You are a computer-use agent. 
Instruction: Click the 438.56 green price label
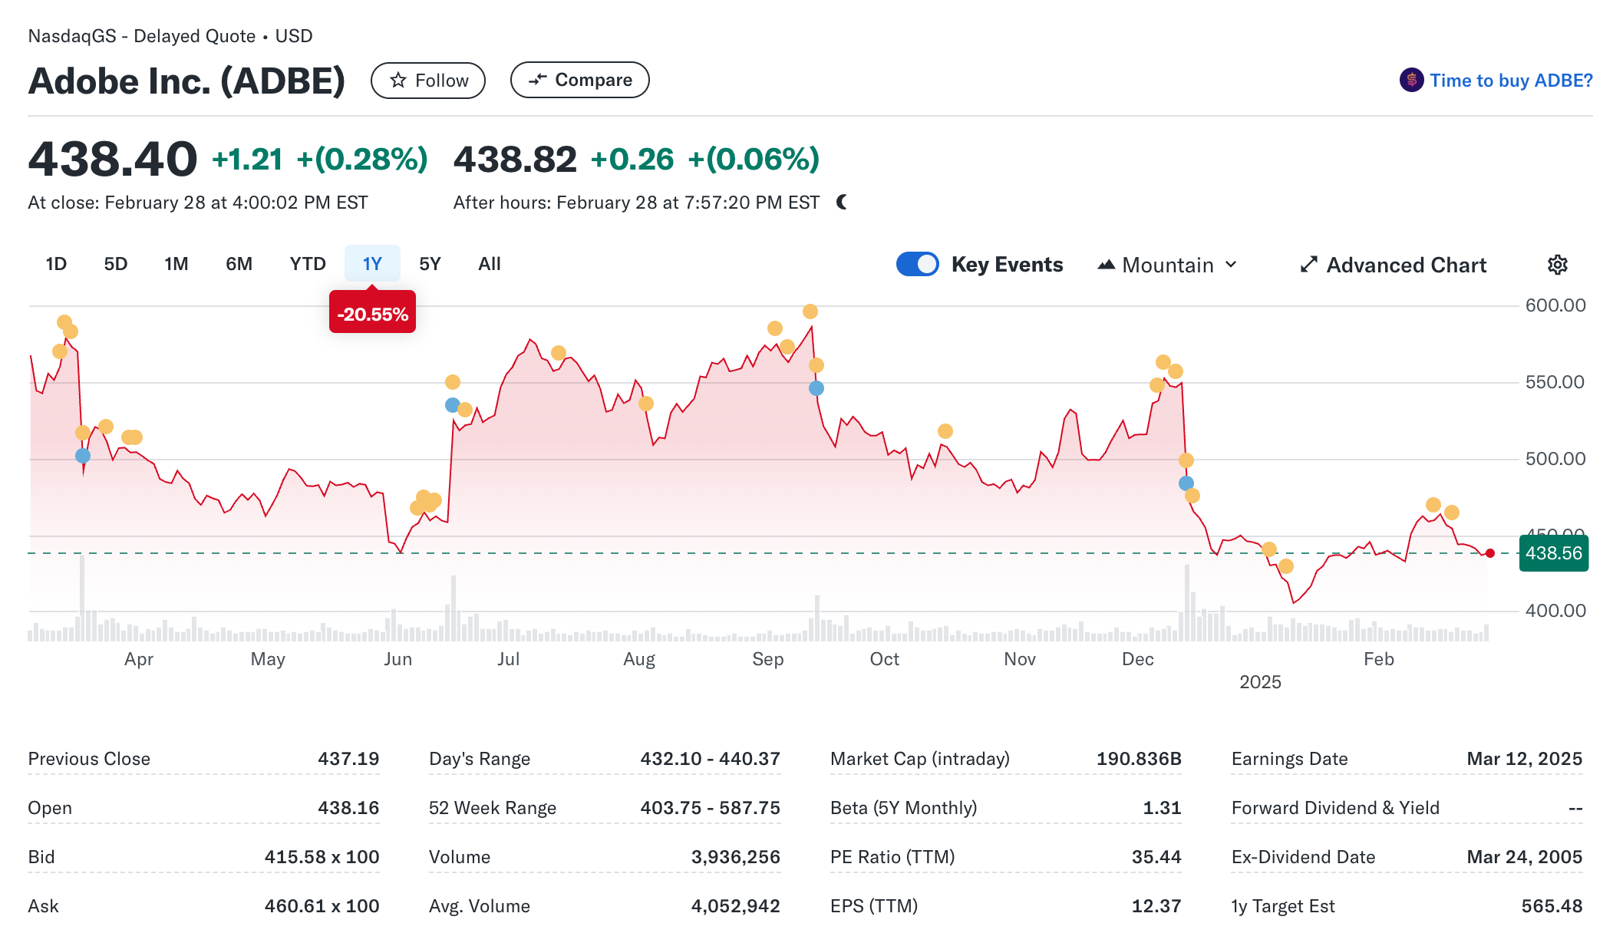click(1553, 553)
